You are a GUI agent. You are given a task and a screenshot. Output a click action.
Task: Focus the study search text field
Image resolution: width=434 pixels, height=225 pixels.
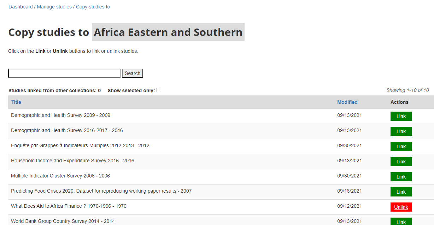tap(64, 73)
